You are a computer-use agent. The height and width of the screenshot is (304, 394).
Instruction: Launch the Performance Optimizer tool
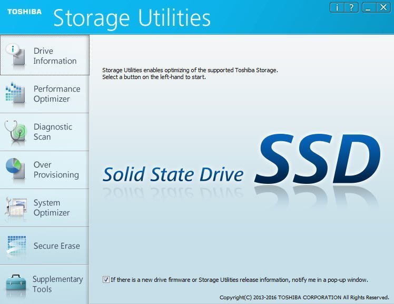(44, 94)
